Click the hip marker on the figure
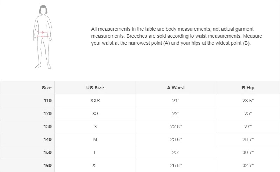Image resolution: width=280 pixels, height=172 pixels. click(43, 36)
